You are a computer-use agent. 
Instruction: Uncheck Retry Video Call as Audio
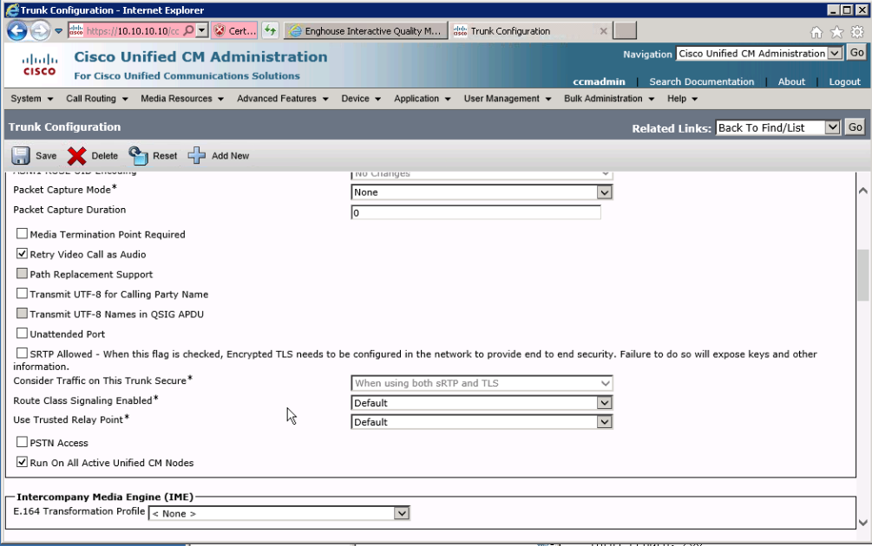click(x=22, y=254)
